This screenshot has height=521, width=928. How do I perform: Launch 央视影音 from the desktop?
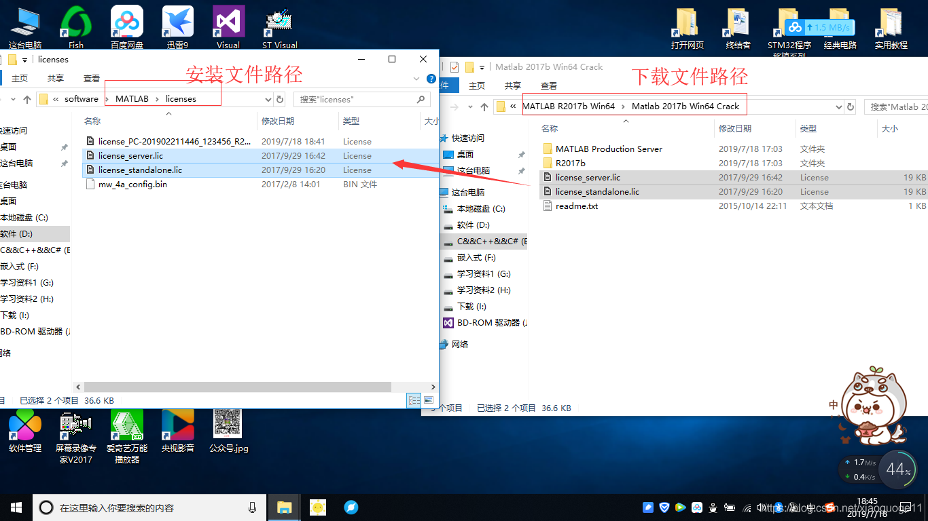pyautogui.click(x=177, y=432)
